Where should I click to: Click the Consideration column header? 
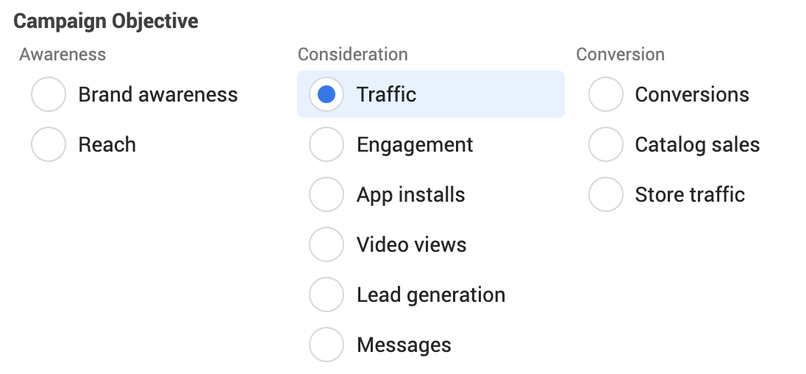point(353,54)
